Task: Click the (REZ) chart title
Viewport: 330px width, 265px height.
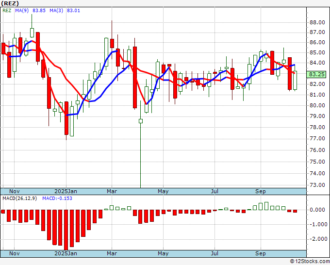Action: (10, 3)
